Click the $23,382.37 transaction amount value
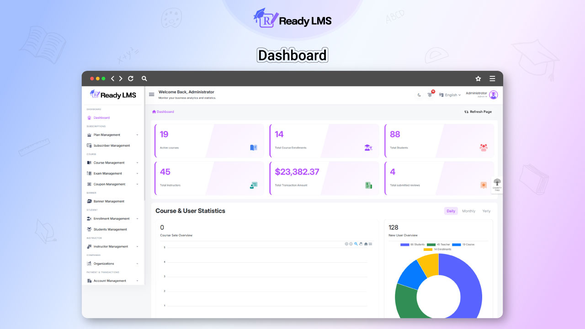The image size is (585, 329). (297, 172)
